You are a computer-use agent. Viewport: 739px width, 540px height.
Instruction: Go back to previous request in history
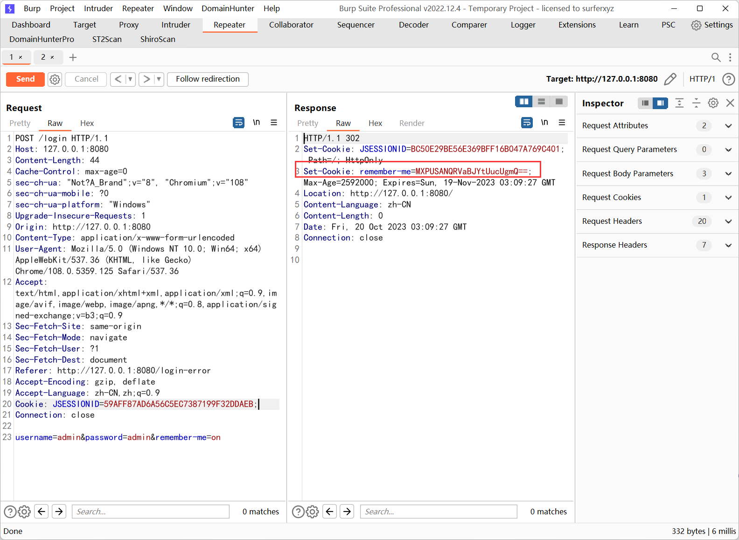tap(118, 79)
